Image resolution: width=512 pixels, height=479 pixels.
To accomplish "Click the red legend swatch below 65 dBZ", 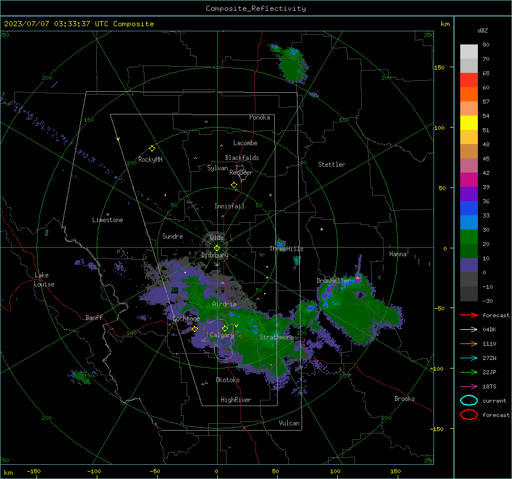I will click(469, 80).
